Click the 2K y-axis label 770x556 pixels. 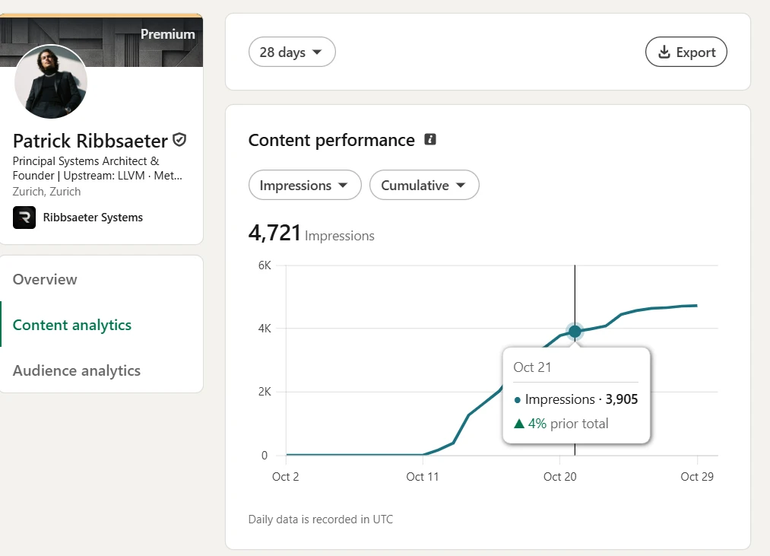coord(265,392)
